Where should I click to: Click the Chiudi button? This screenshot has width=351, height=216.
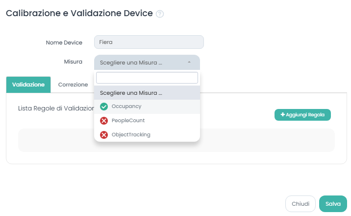[x=301, y=204]
